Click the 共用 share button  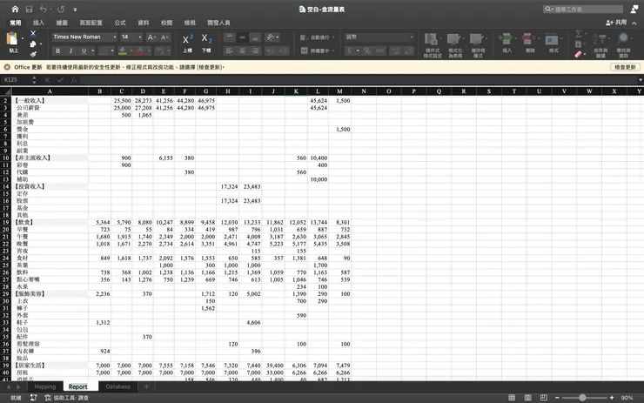click(616, 23)
